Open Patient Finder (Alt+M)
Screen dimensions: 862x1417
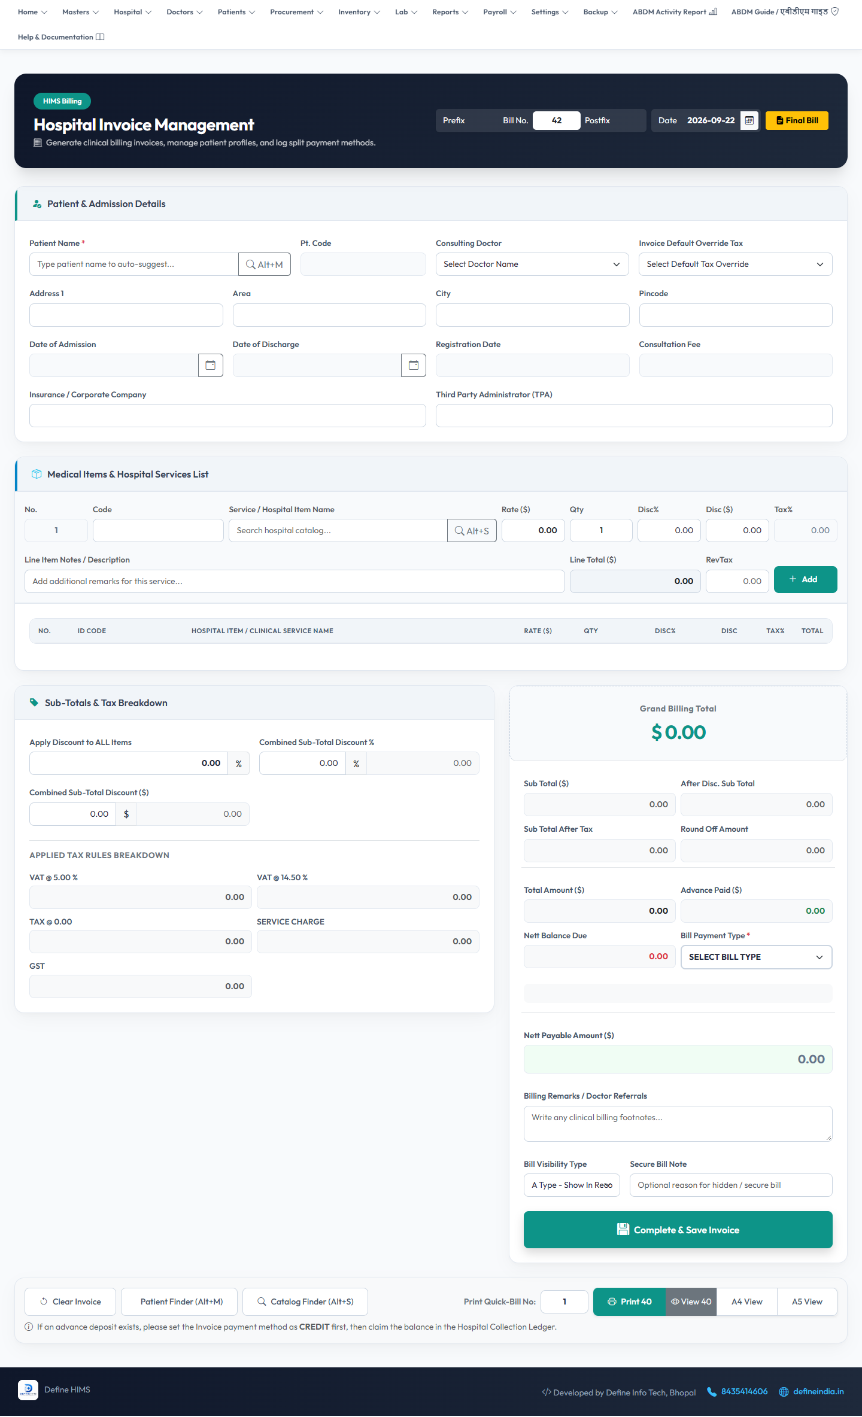(x=180, y=1302)
